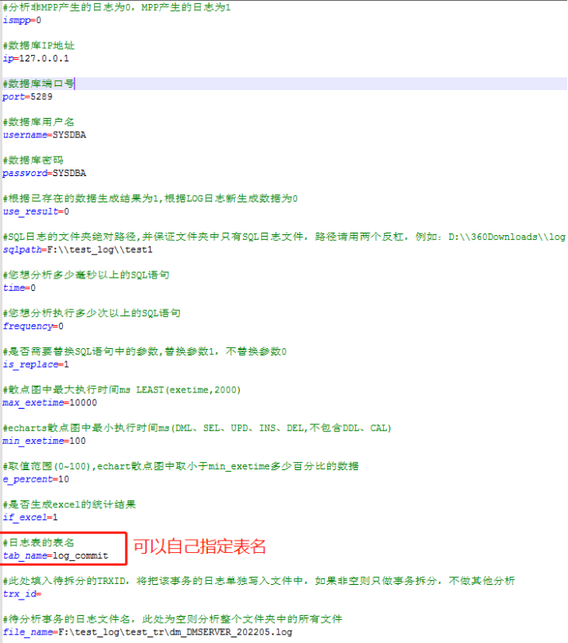The image size is (568, 643).
Task: Click the if_excel=1 setting
Action: pos(30,518)
